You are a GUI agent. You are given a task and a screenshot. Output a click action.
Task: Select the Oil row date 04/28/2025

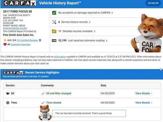(x=108, y=93)
